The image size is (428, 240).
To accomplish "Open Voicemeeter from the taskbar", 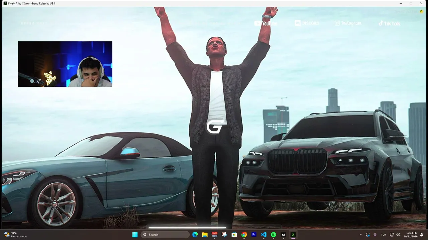I will click(215, 235).
